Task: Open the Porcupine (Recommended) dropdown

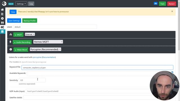Action: (x=46, y=49)
